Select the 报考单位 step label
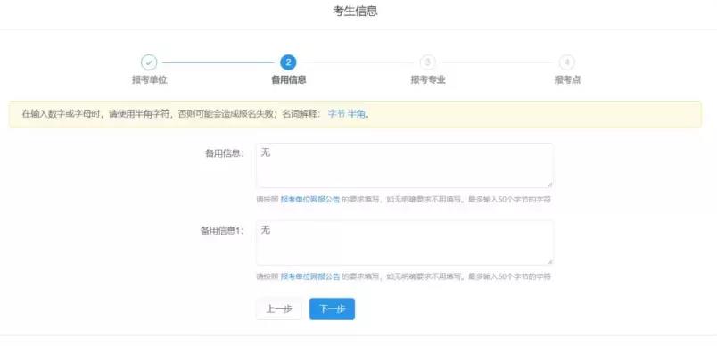Screen dimensions: 717x346 (149, 80)
